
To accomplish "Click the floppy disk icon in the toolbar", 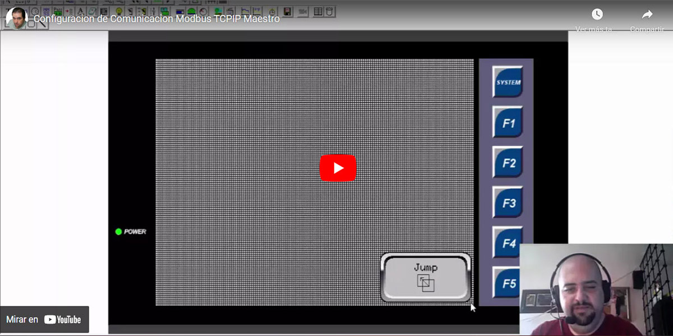I will pos(287,11).
